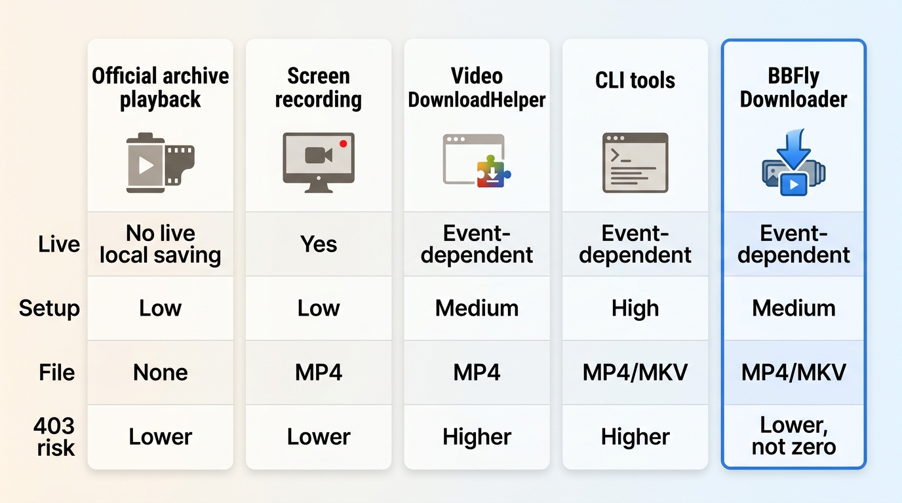Click the "Setup" row label
The image size is (902, 503).
coord(49,308)
